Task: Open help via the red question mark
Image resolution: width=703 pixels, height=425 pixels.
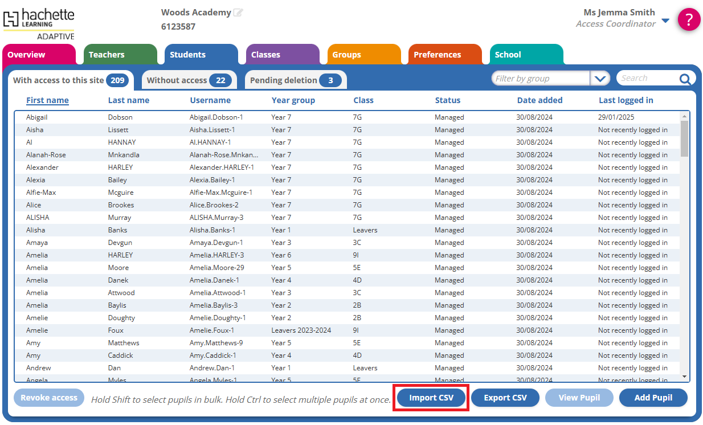Action: point(689,19)
